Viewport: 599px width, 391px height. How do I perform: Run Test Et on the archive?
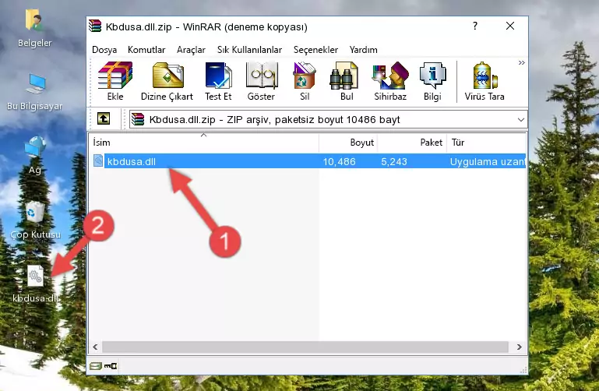pyautogui.click(x=218, y=81)
